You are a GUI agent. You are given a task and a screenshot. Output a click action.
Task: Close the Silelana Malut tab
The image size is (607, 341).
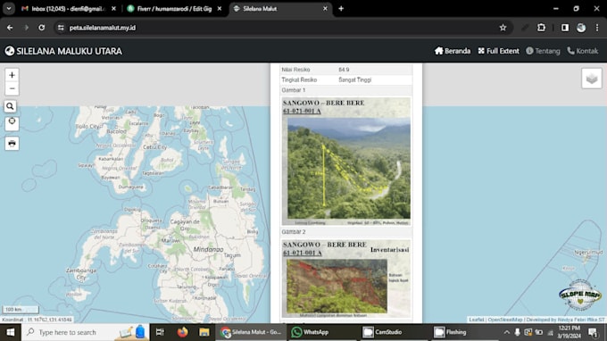(325, 9)
